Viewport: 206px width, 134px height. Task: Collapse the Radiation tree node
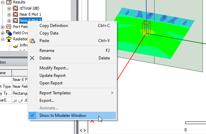coord(2,39)
